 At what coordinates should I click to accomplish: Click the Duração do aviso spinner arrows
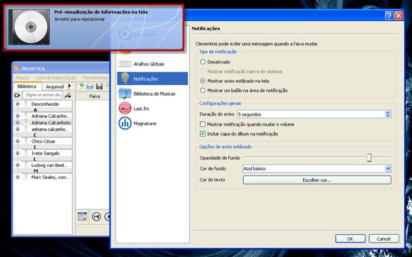click(x=388, y=114)
